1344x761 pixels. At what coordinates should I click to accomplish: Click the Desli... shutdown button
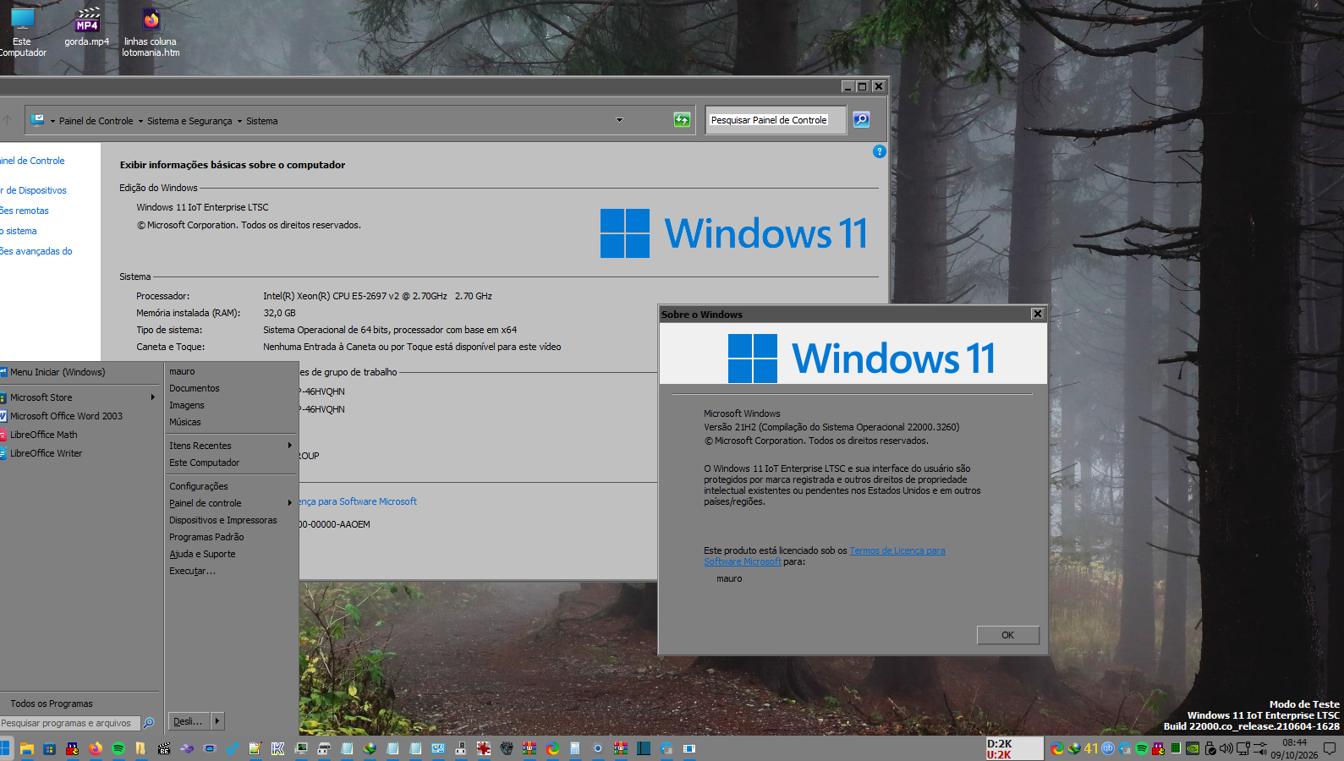click(189, 721)
